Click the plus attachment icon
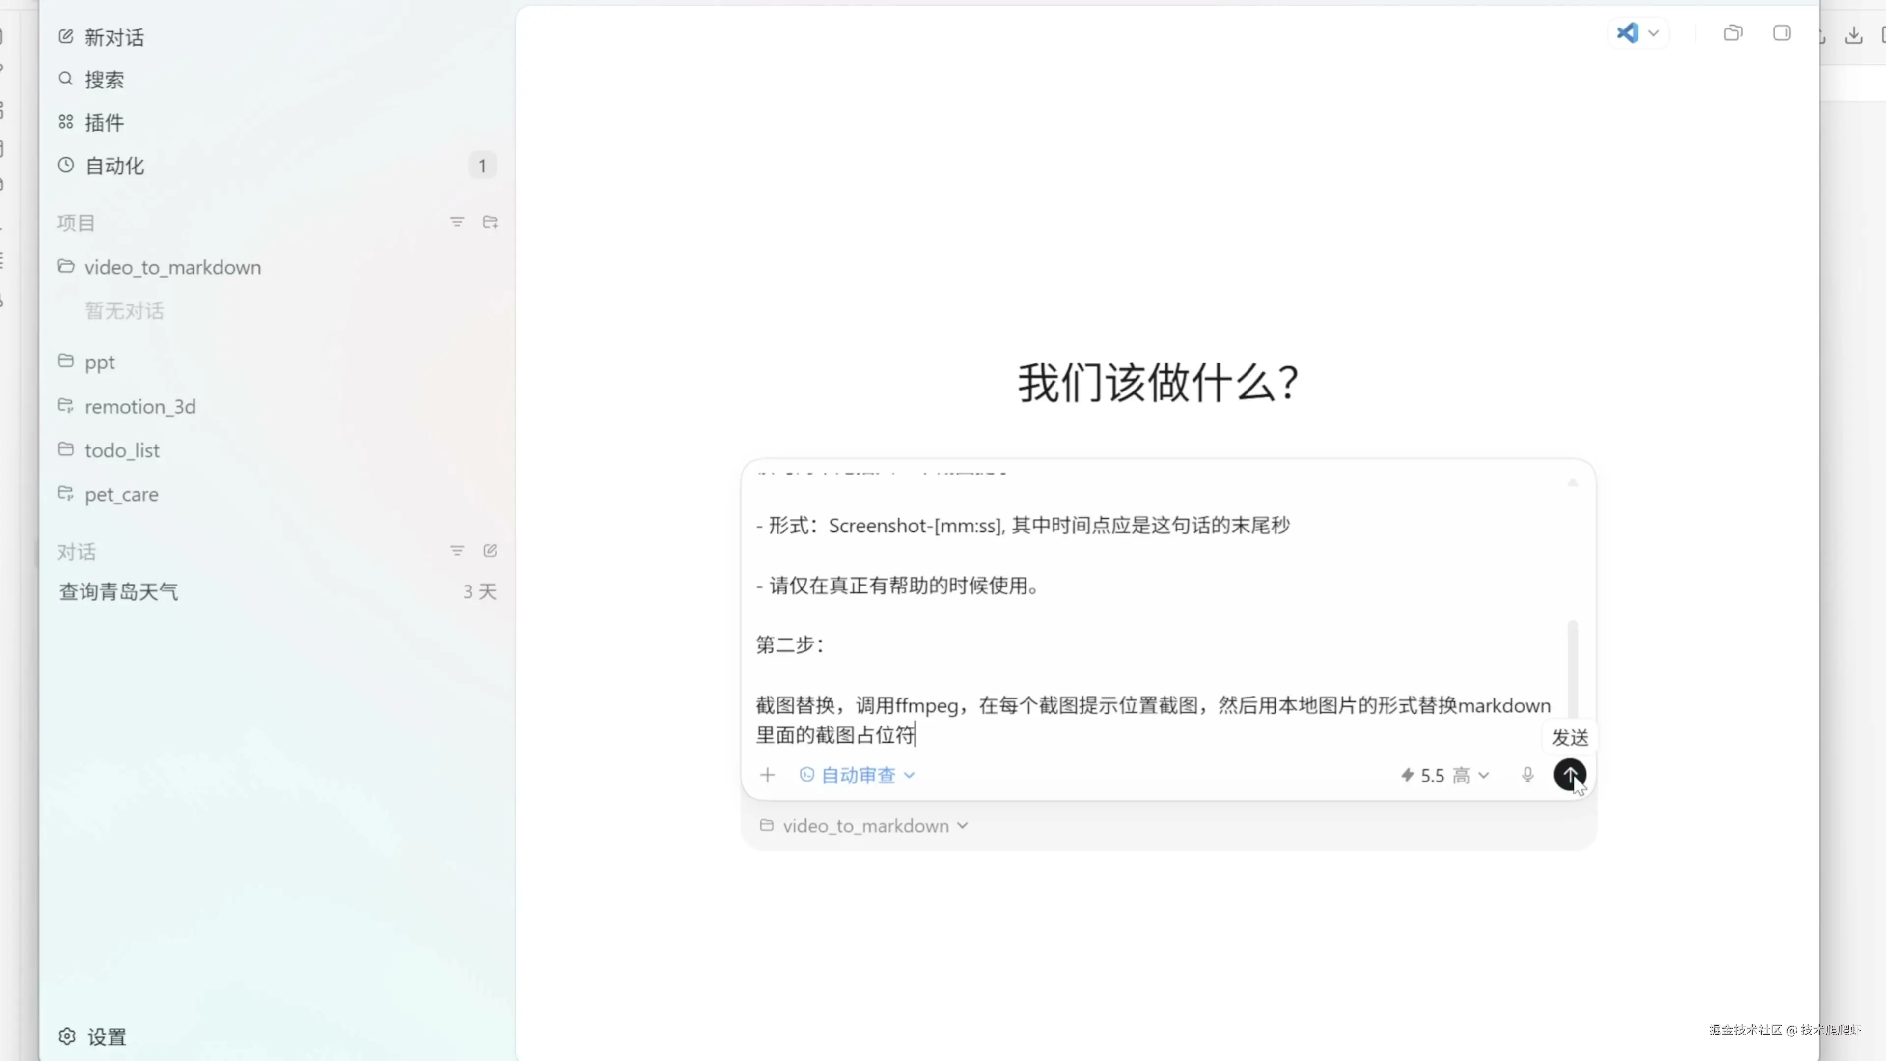Screen dimensions: 1886x1061 coord(767,775)
